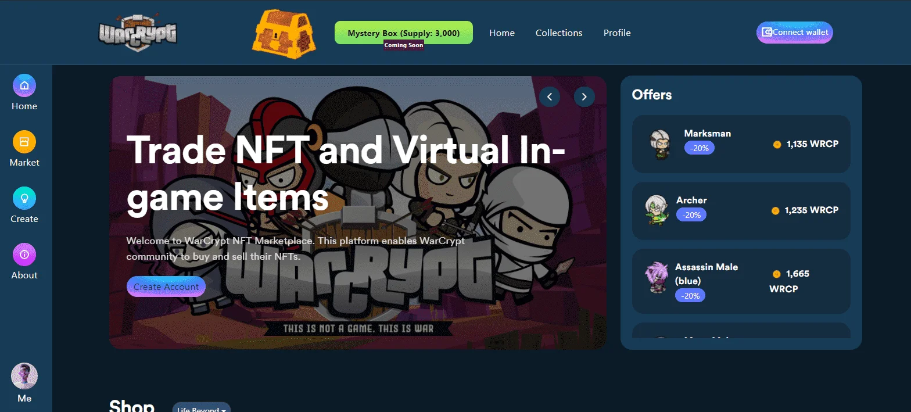
Task: Click the Offers panel heading
Action: (652, 95)
